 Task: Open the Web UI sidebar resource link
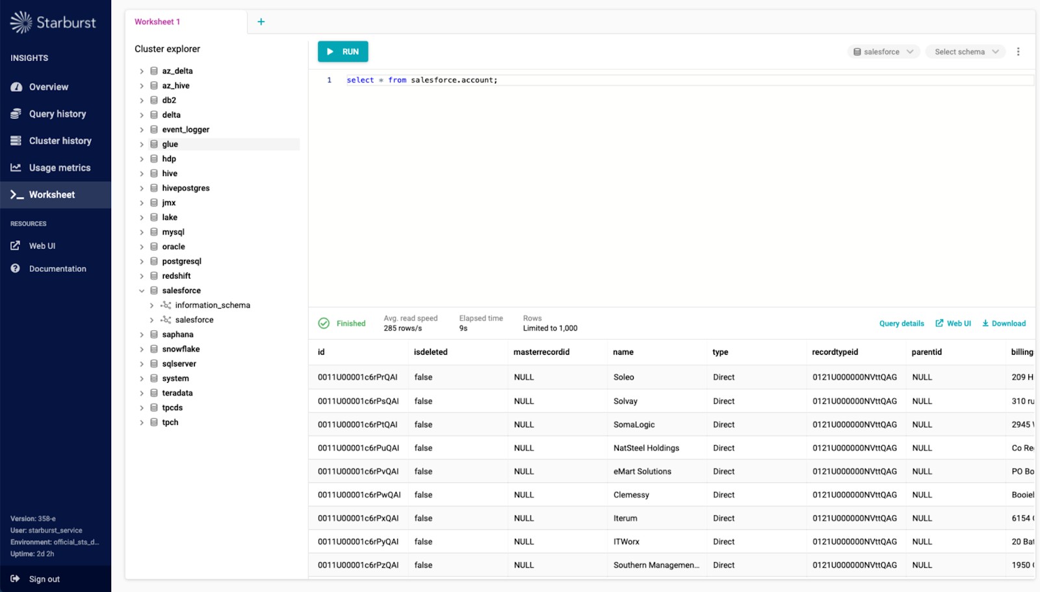(x=42, y=246)
